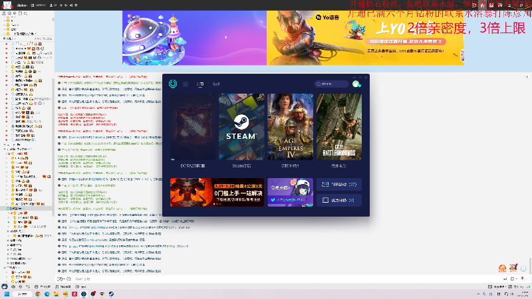This screenshot has height=299, width=532.
Task: Click the YY penguin avatar at the bottom left
Action: [x=5, y=286]
